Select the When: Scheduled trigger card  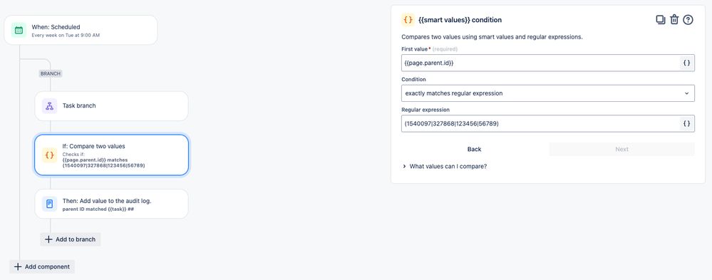pos(81,30)
